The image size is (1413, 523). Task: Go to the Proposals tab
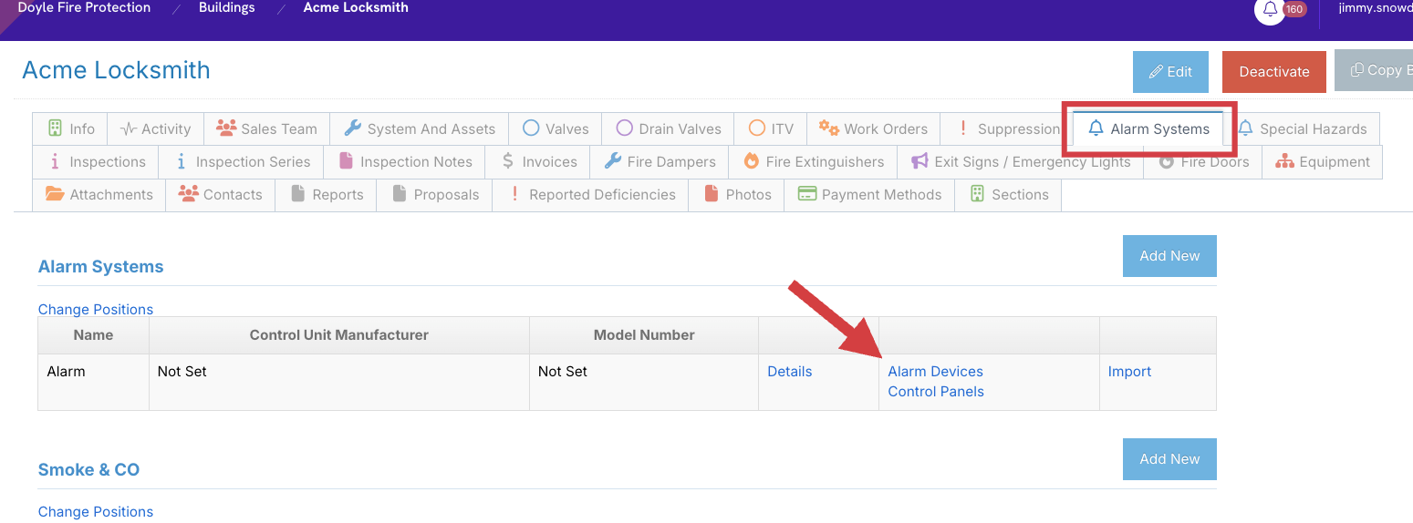tap(434, 194)
